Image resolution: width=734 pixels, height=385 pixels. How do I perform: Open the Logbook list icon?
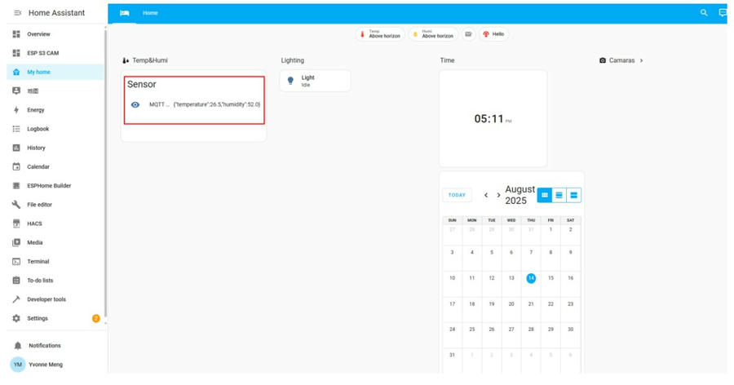(x=16, y=129)
